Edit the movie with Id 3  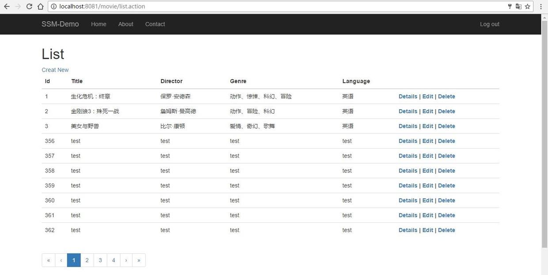coord(428,126)
